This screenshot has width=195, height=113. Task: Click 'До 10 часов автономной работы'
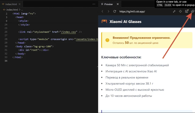coord(129,96)
